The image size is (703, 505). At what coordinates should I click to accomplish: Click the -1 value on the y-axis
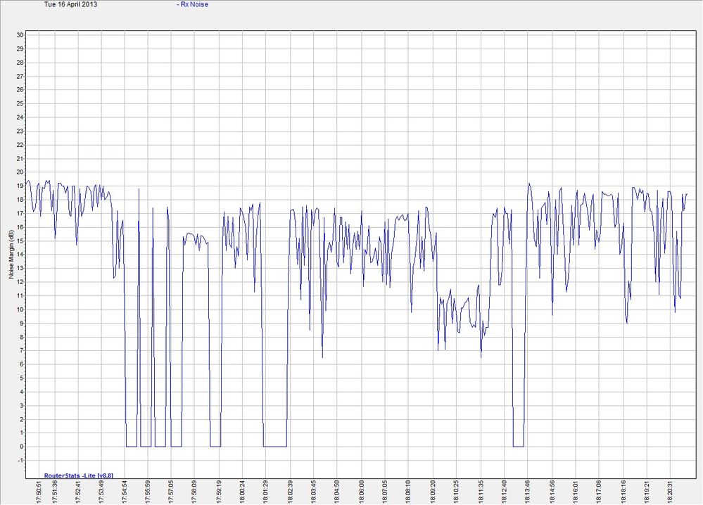pos(20,460)
